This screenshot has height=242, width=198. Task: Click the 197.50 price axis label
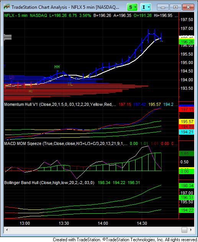tap(187, 20)
